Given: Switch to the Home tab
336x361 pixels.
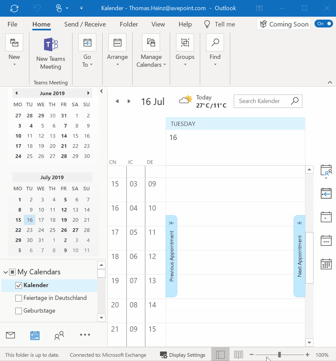Looking at the screenshot, I should click(41, 24).
